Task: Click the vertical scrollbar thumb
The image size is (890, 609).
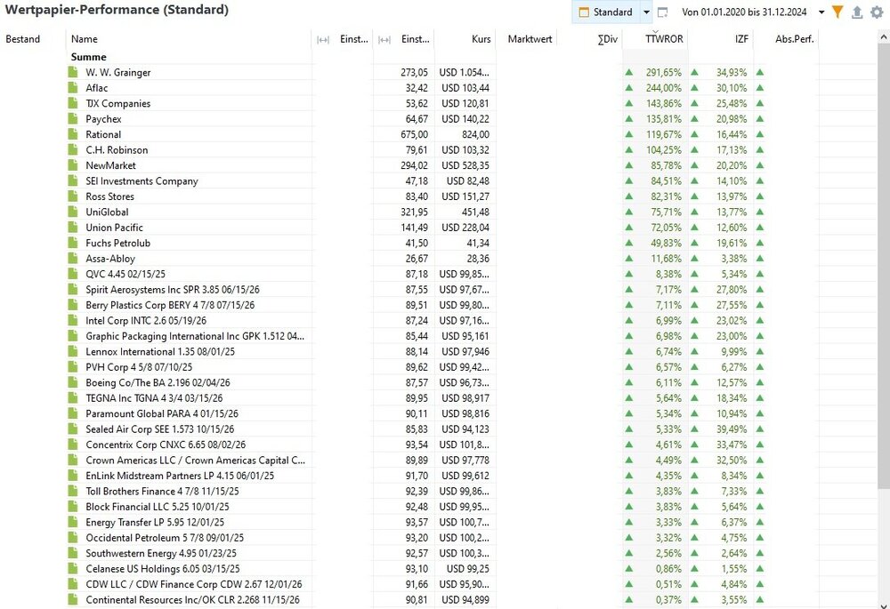Action: 884,265
